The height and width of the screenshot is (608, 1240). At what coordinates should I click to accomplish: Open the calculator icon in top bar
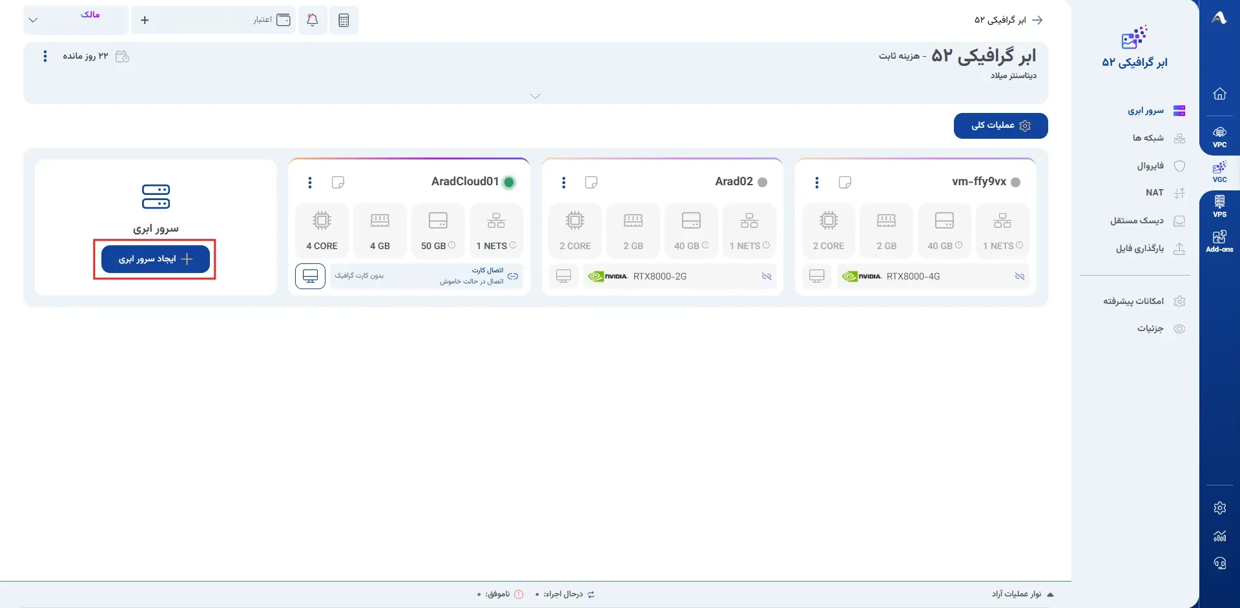344,20
